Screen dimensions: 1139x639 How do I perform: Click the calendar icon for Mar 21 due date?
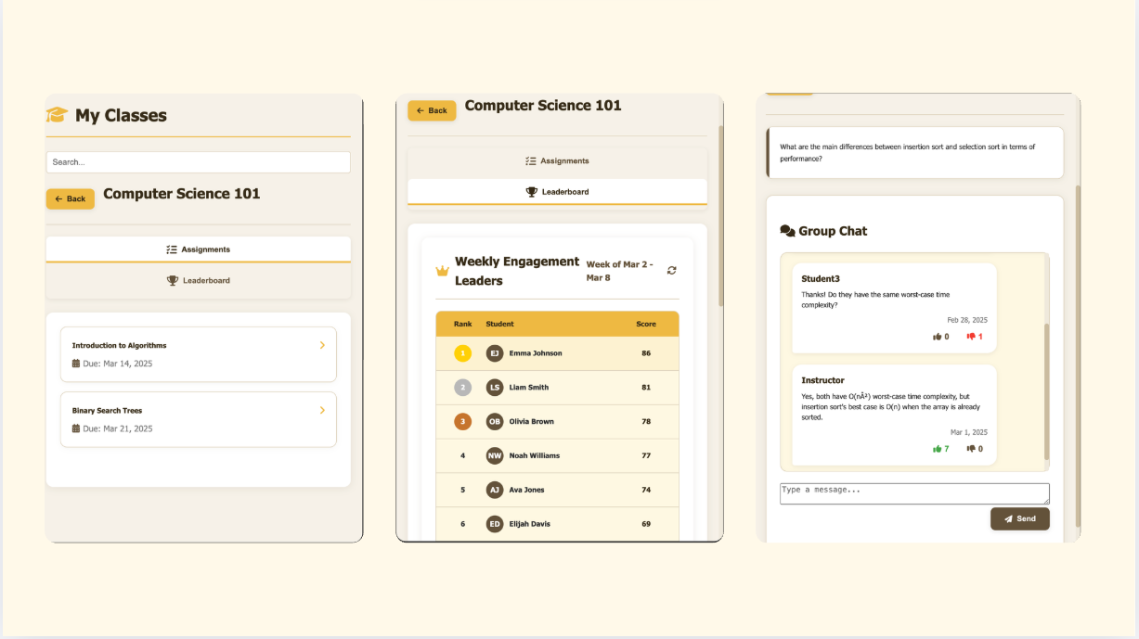pos(76,428)
